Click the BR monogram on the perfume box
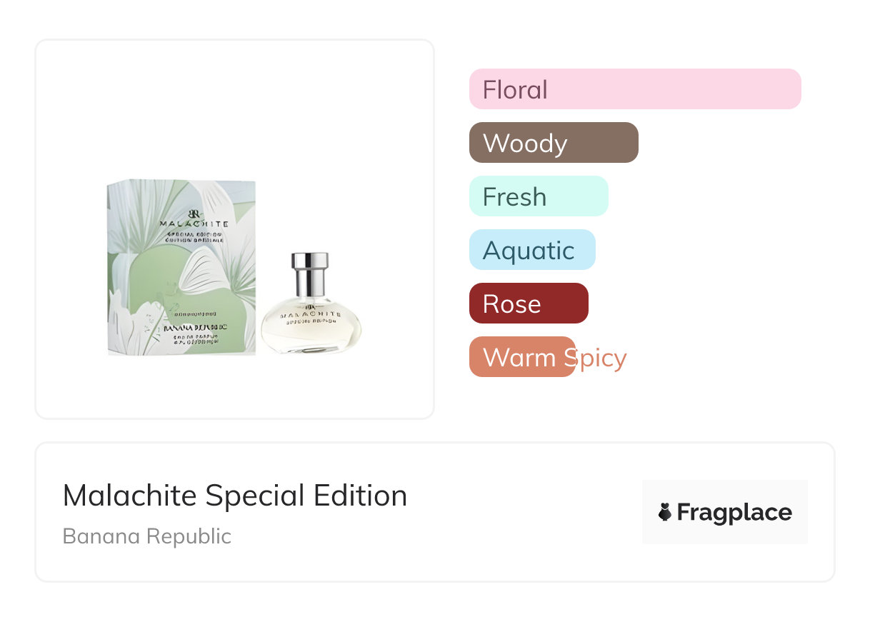The width and height of the screenshot is (870, 617). [194, 213]
